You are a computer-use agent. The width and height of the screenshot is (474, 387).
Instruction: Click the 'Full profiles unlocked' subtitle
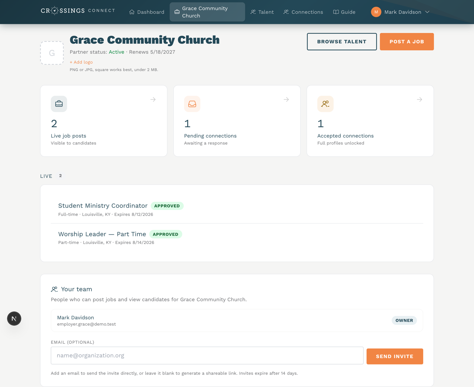(341, 143)
